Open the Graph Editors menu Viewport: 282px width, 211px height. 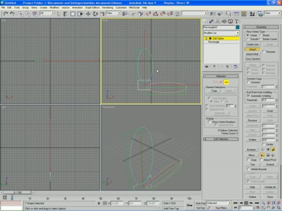(x=92, y=8)
